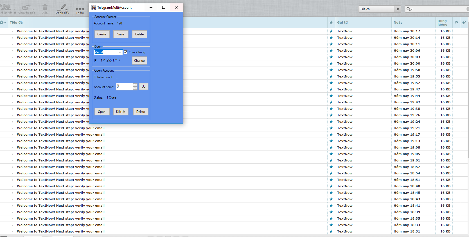The width and height of the screenshot is (469, 237).
Task: Click the date 'Hôm nay 19:24'
Action: point(407,122)
